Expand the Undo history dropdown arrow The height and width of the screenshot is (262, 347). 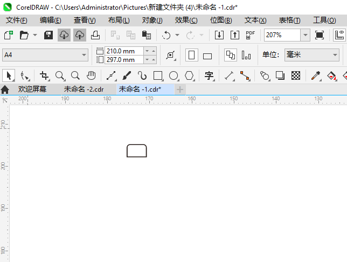pos(177,35)
